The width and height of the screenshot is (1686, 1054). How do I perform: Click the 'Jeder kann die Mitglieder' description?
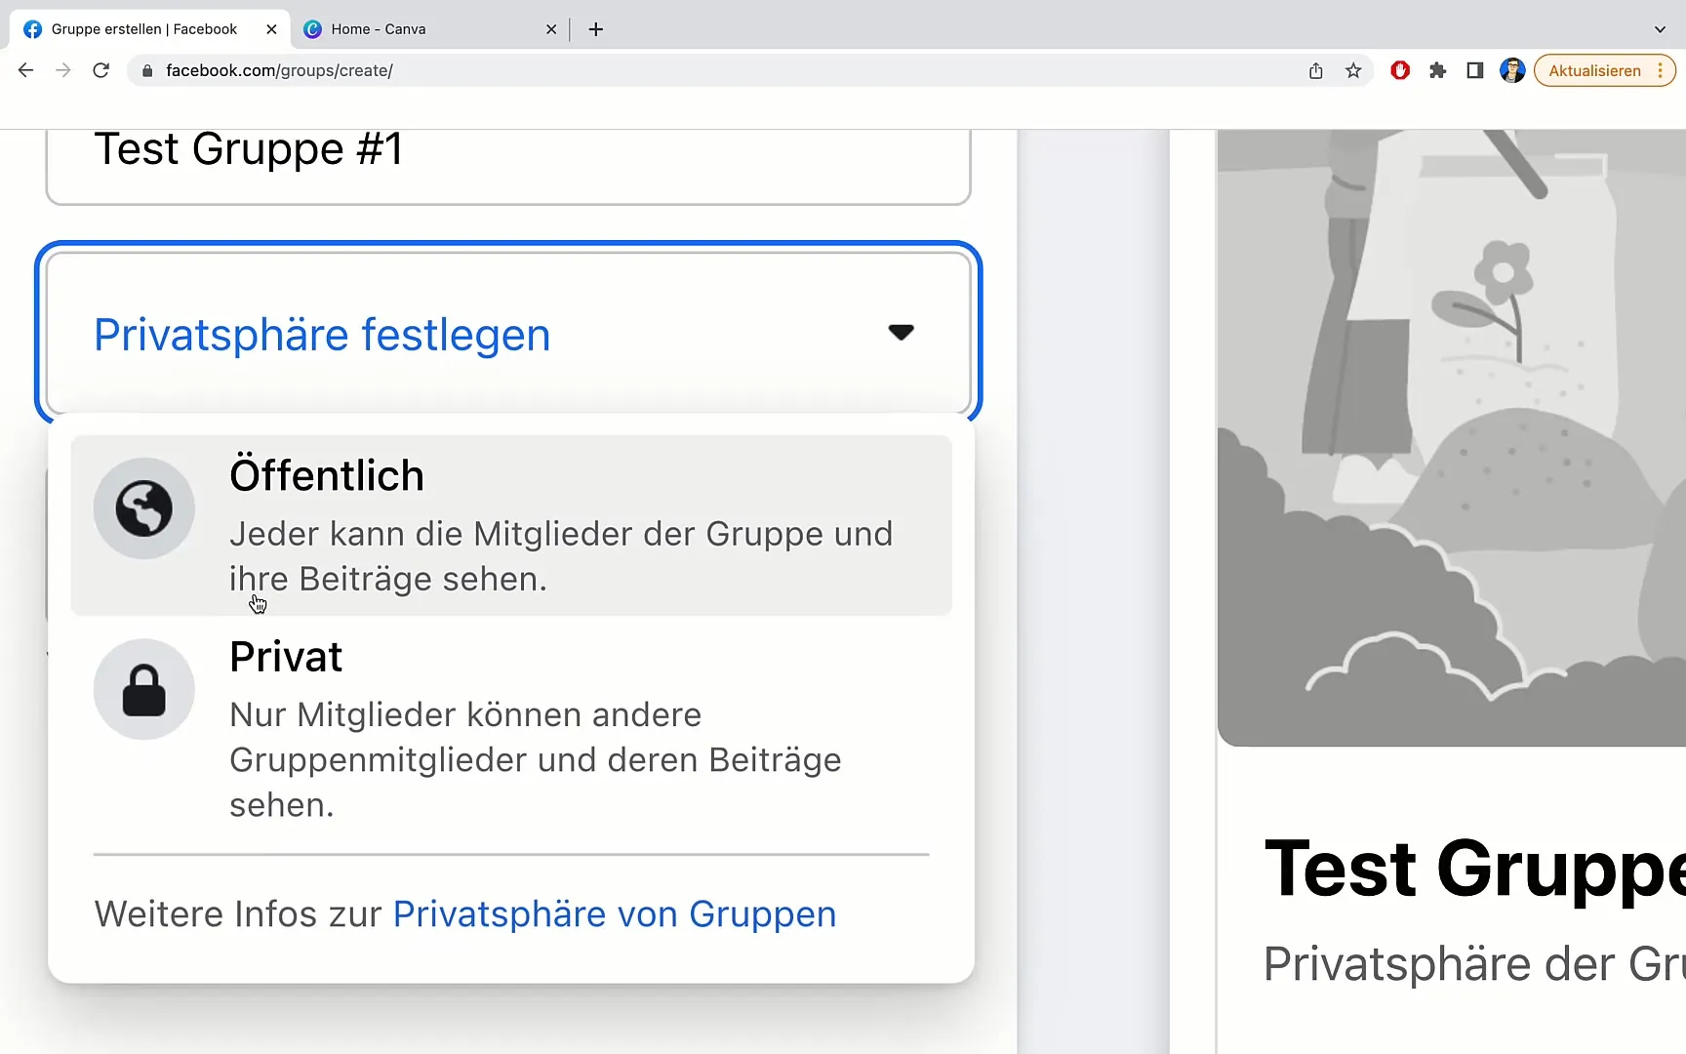(x=561, y=556)
